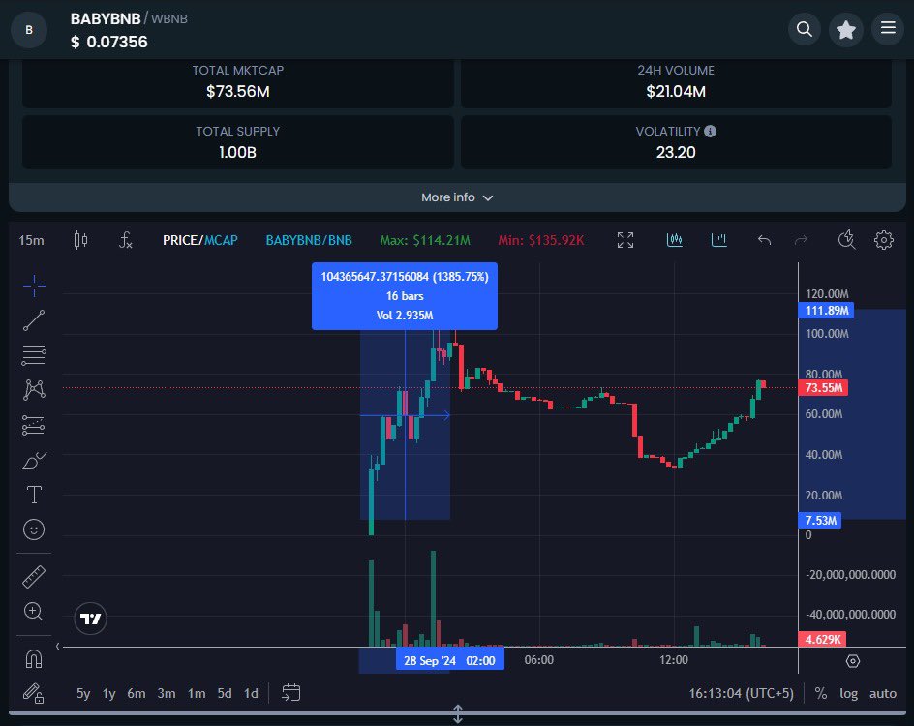
Task: Collapse the drawing toolbar arrow
Action: click(x=57, y=647)
